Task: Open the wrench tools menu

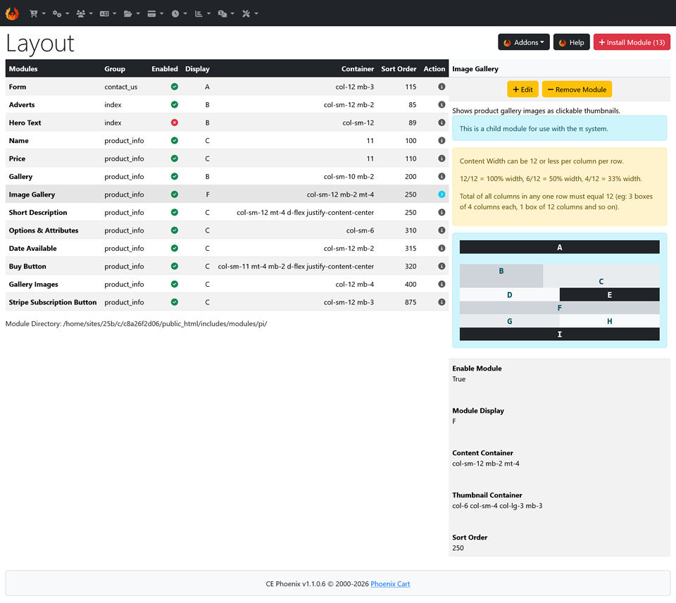Action: (x=250, y=14)
